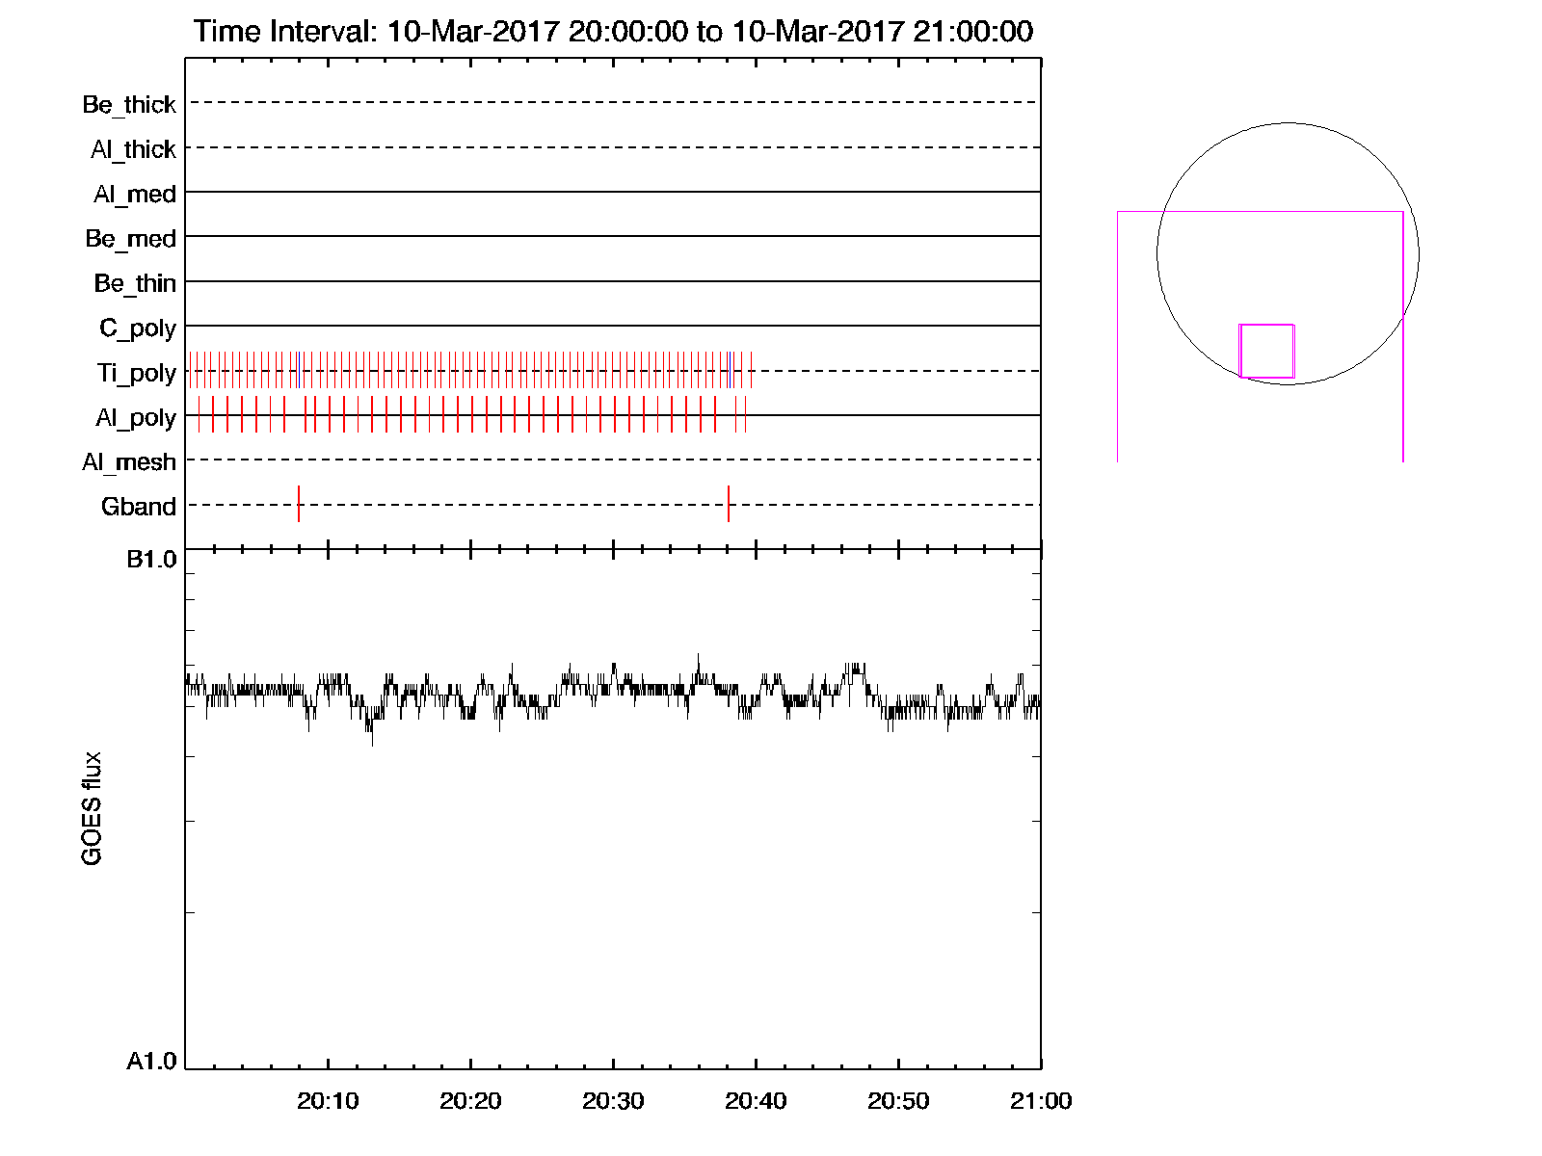Image resolution: width=1542 pixels, height=1156 pixels.
Task: Select the C_poly filter label
Action: tap(137, 328)
